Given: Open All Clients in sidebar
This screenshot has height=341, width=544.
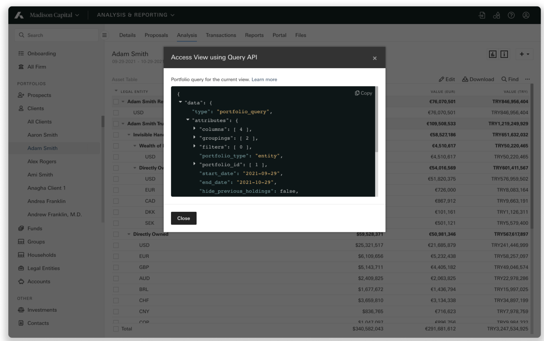Looking at the screenshot, I should (39, 122).
